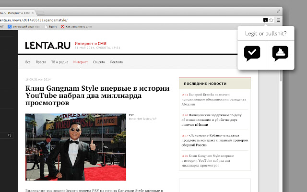
Task: Open the 'Интернет и СМИ' section heading
Action: [91, 43]
